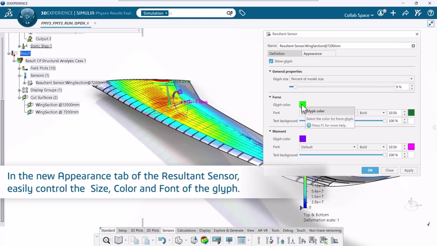This screenshot has height=246, width=437.
Task: Click the contour plot icon in toolbar
Action: pyautogui.click(x=205, y=240)
